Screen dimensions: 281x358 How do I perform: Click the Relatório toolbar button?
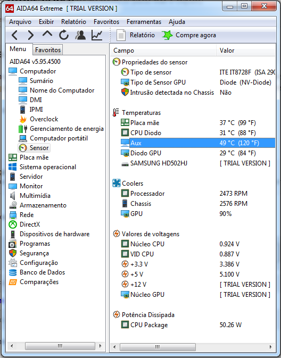coord(136,35)
